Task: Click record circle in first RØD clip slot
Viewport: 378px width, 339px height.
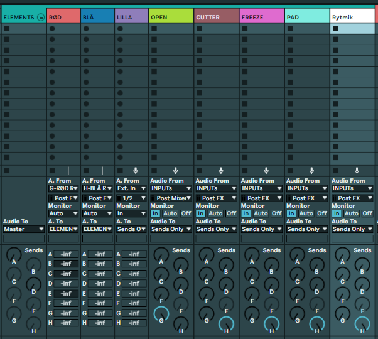Action: [52, 29]
